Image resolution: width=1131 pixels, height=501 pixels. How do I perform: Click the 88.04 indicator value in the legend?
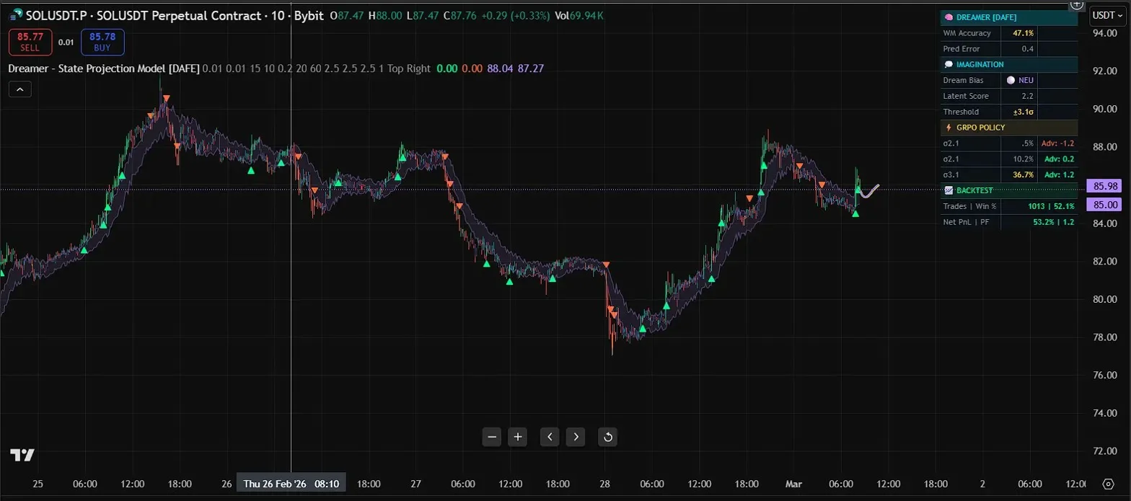pyautogui.click(x=500, y=68)
